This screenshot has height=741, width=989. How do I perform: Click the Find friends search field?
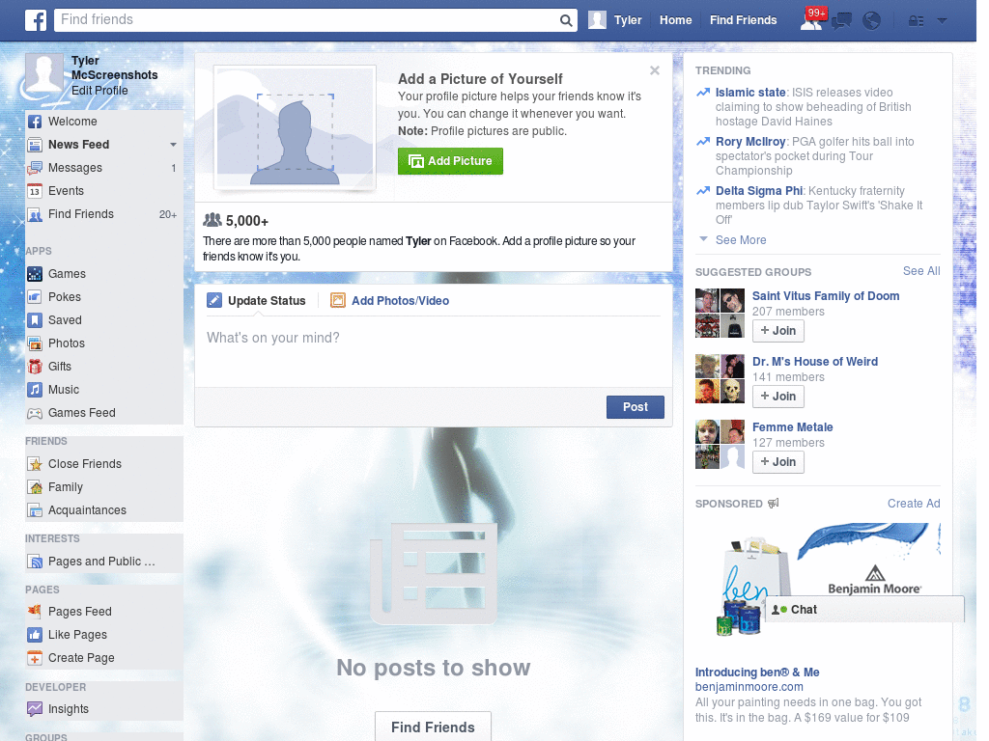(x=306, y=20)
